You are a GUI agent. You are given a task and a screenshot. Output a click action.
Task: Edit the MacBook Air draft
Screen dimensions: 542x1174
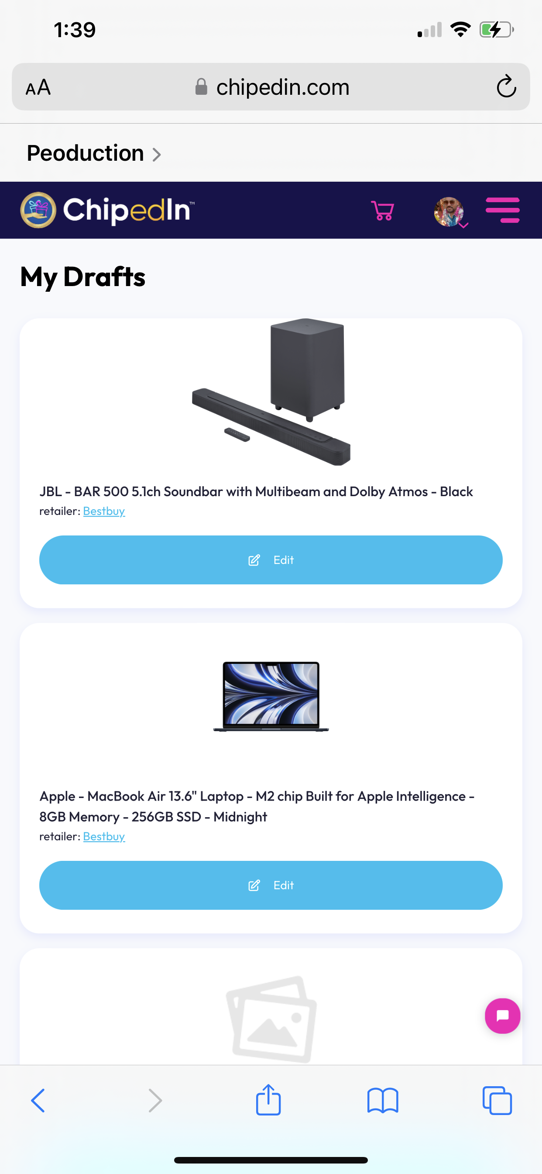tap(271, 885)
